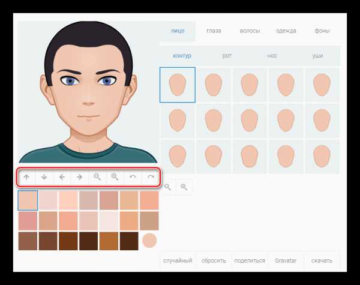Select the round custom skin color circle
Image resolution: width=360 pixels, height=285 pixels.
(x=149, y=241)
